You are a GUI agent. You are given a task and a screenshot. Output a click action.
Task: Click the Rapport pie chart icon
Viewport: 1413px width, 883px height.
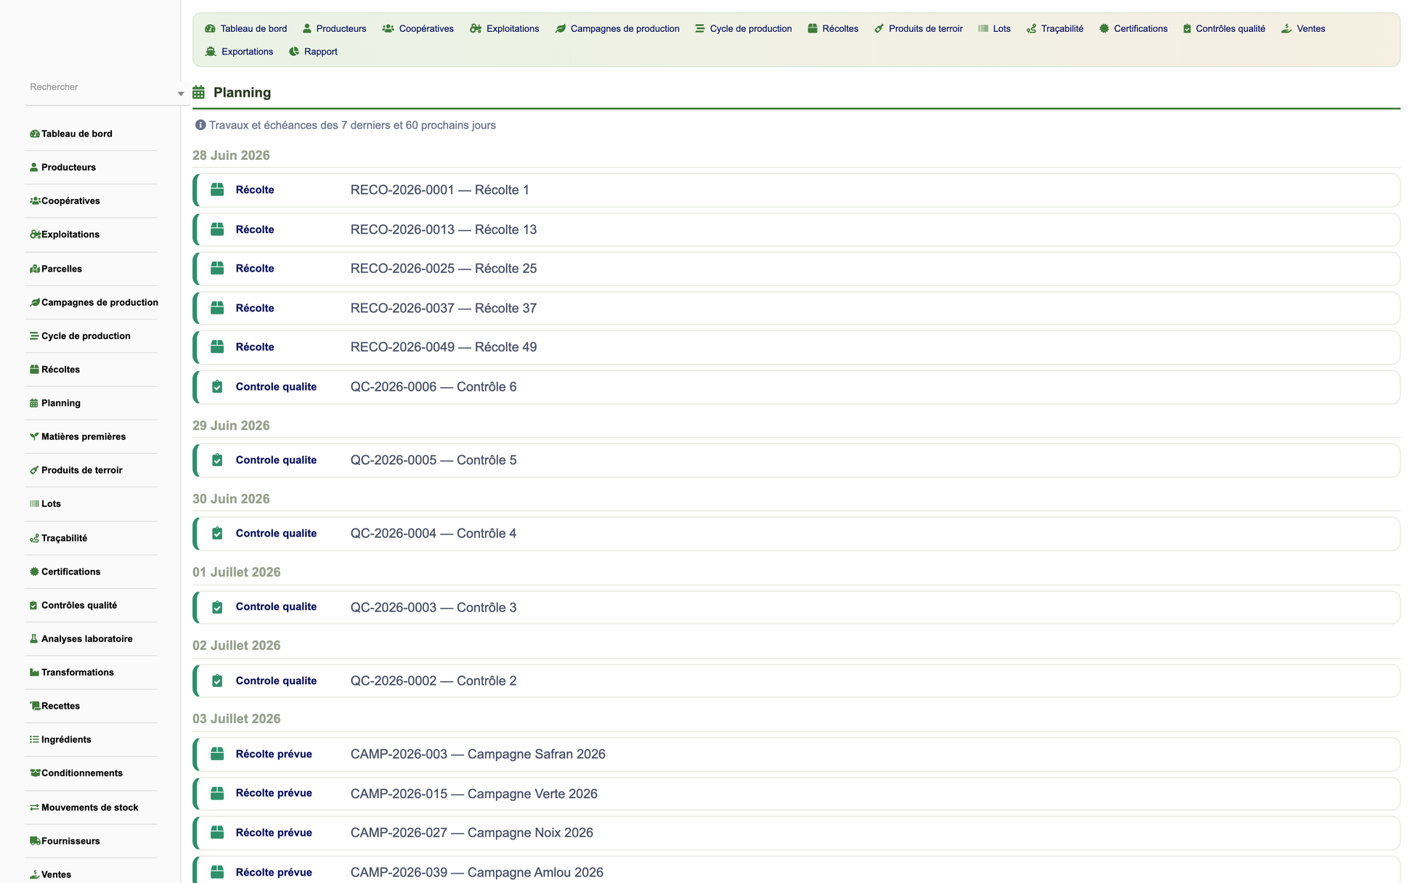(294, 52)
